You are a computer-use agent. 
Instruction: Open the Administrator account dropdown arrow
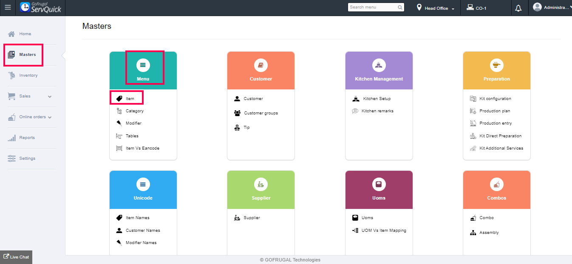pyautogui.click(x=570, y=7)
